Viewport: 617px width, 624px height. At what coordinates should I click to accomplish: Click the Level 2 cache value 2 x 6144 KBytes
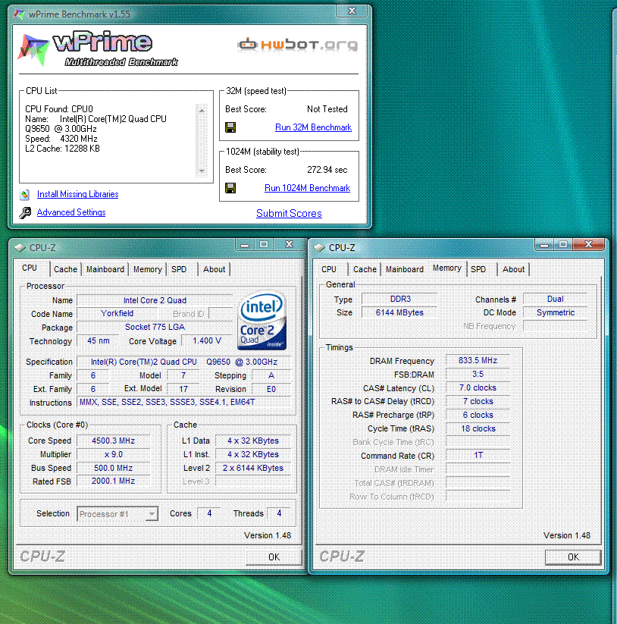[253, 468]
